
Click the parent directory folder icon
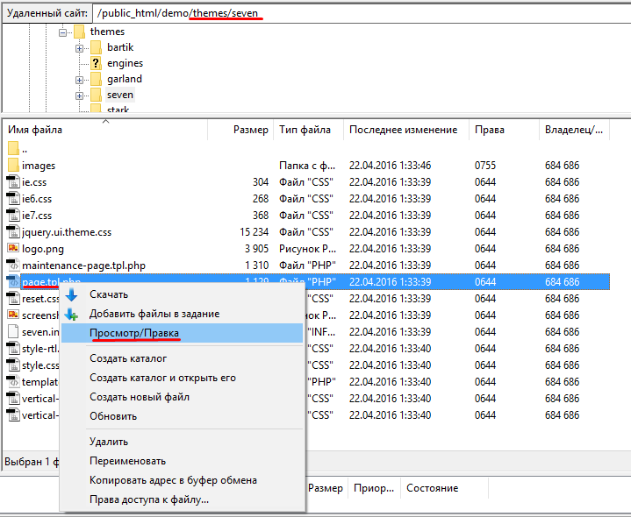[x=13, y=148]
